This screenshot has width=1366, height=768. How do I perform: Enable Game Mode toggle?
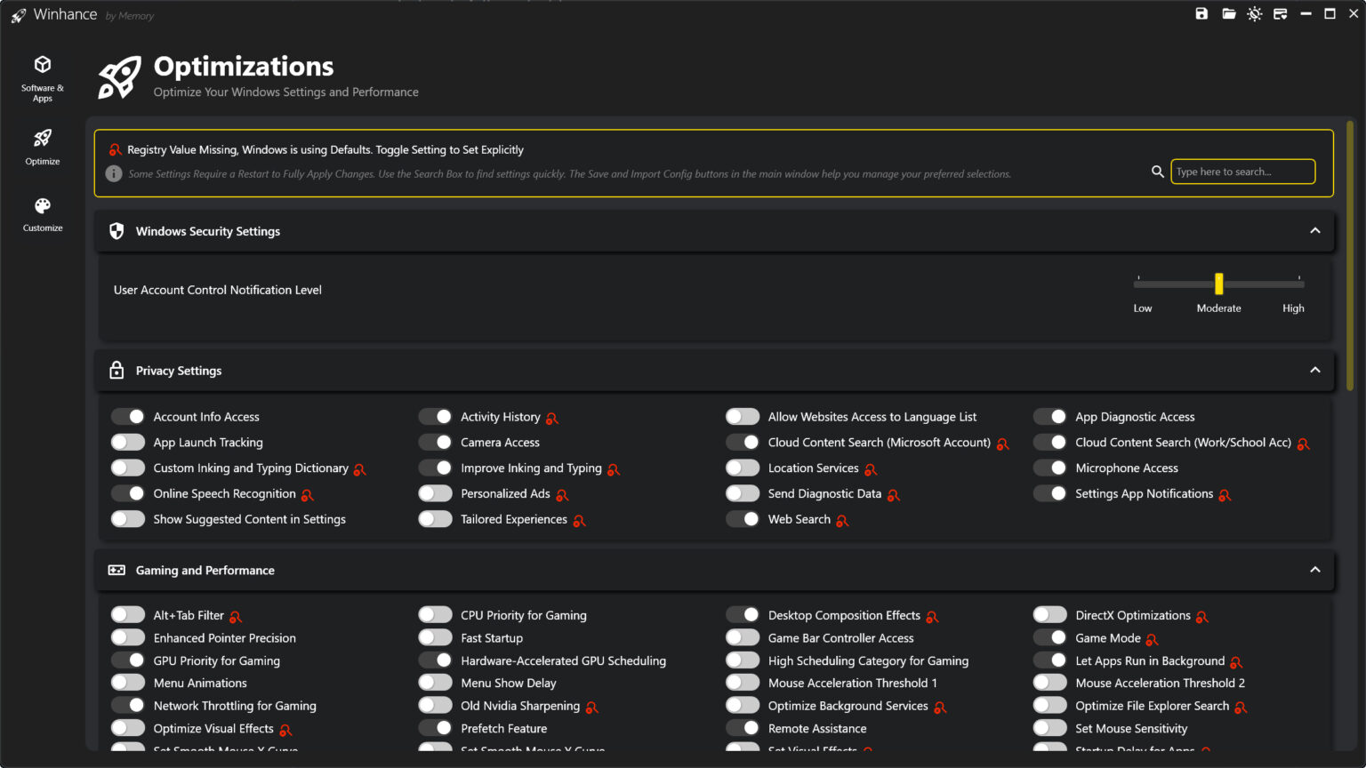1049,637
